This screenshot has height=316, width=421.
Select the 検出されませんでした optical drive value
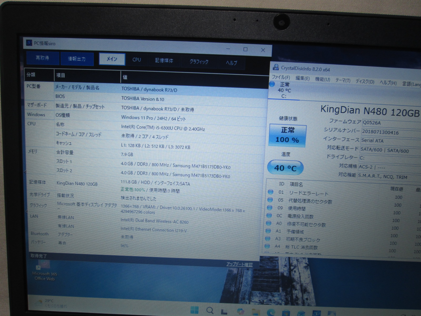pos(138,198)
